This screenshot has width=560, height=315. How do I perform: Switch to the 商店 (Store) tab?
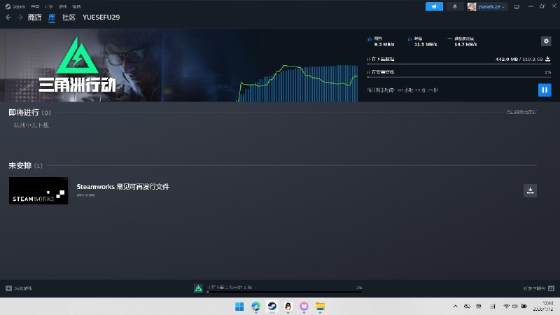(34, 17)
